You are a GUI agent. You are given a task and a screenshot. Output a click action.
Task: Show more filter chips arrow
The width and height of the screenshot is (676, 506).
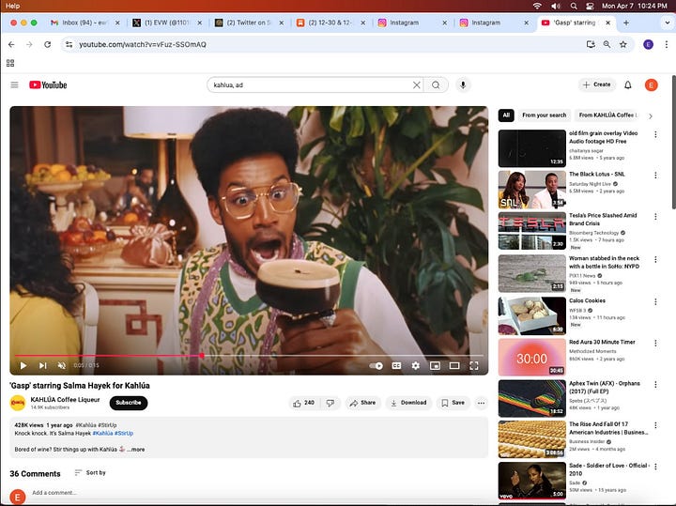(651, 116)
